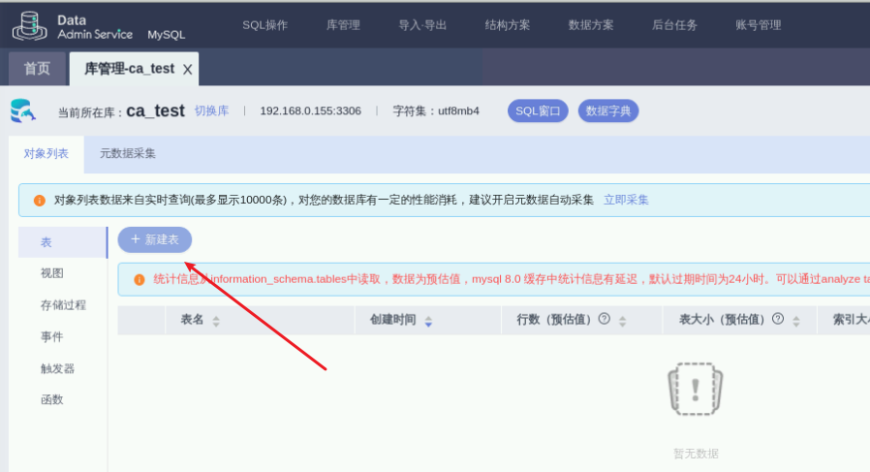Click the ca_test database name
The width and height of the screenshot is (870, 472).
pos(155,110)
